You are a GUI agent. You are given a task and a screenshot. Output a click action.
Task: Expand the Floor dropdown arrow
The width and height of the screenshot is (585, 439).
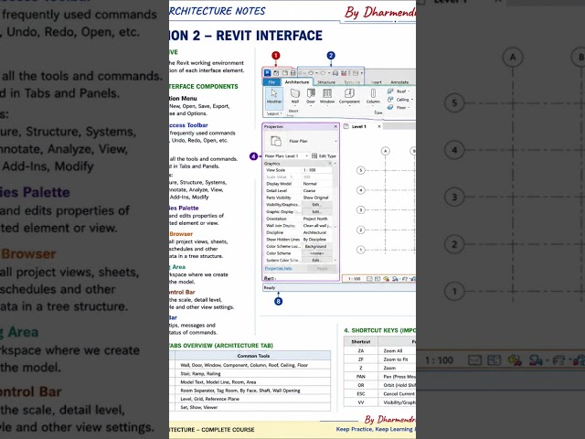pyautogui.click(x=409, y=108)
